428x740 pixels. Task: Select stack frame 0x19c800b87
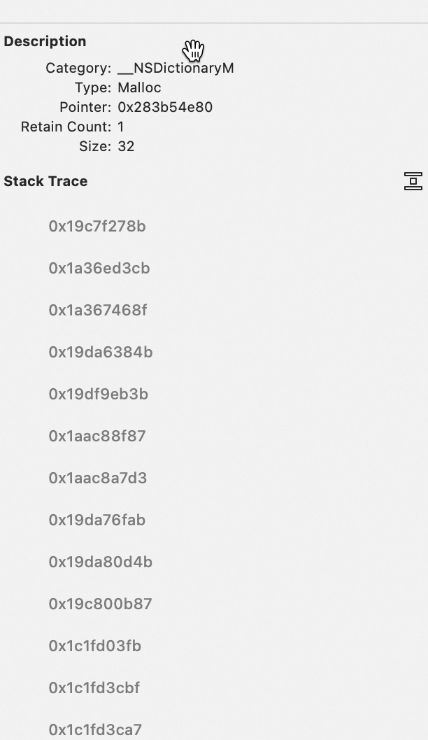tap(100, 604)
